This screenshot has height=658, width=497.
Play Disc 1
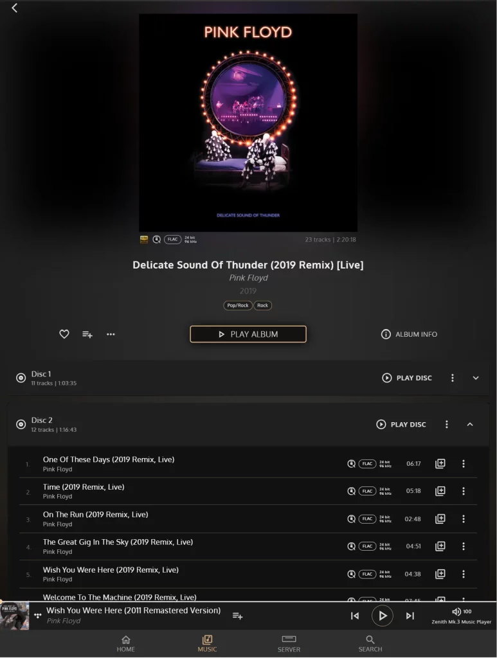pyautogui.click(x=407, y=378)
